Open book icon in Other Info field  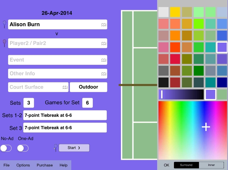[x=104, y=74]
